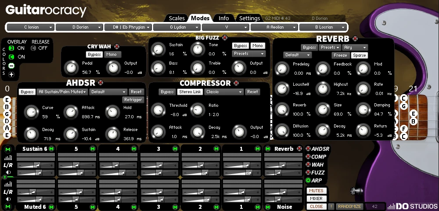Toggle Stereo Link in Compressor
Image resolution: width=439 pixels, height=211 pixels.
190,91
